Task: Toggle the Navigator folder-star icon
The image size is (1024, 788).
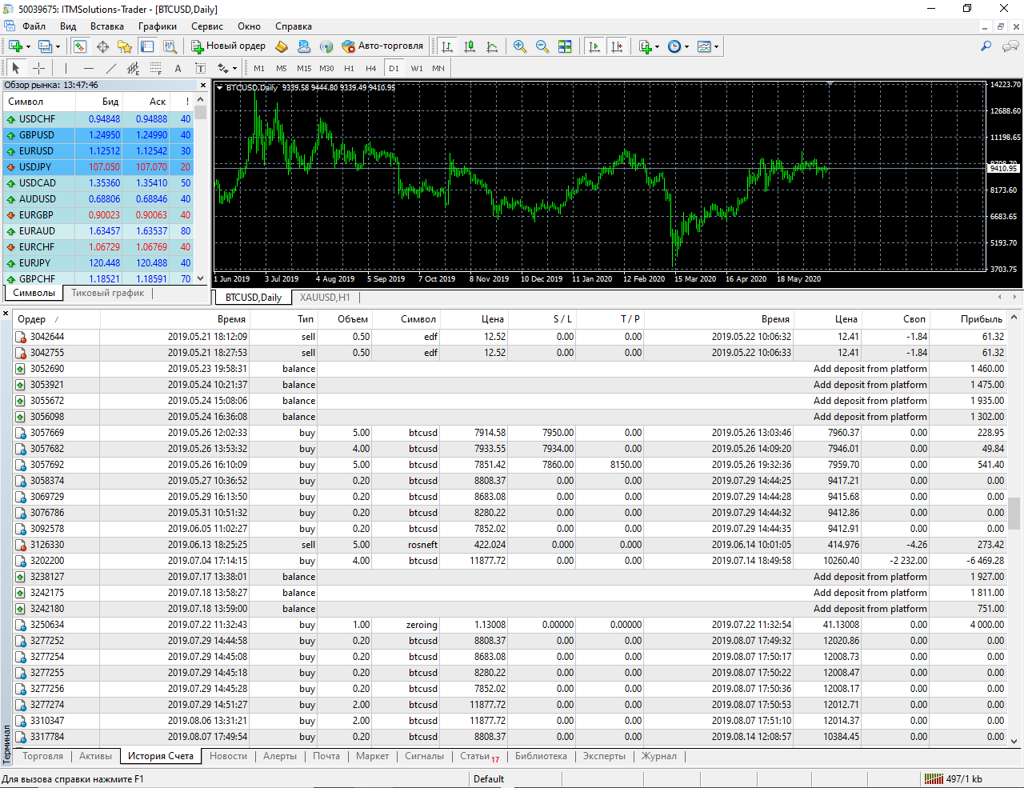Action: [125, 46]
